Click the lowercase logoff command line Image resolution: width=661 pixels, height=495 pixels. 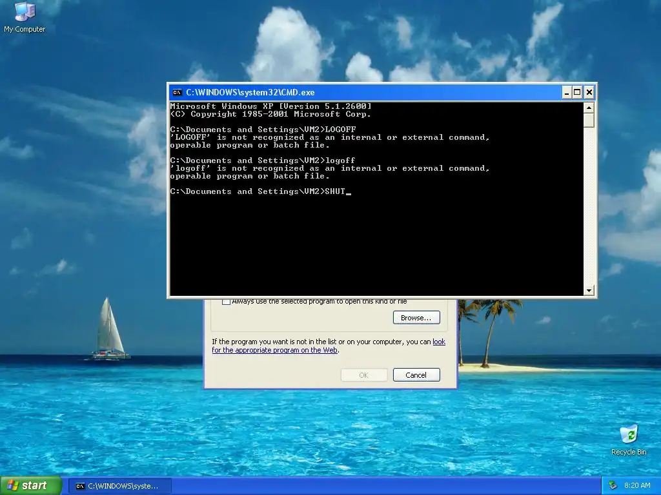(x=263, y=160)
